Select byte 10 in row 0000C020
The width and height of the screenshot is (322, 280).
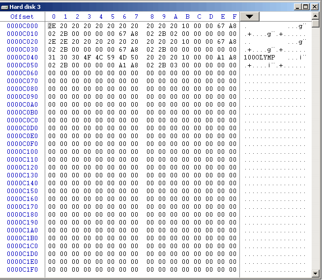click(185, 42)
